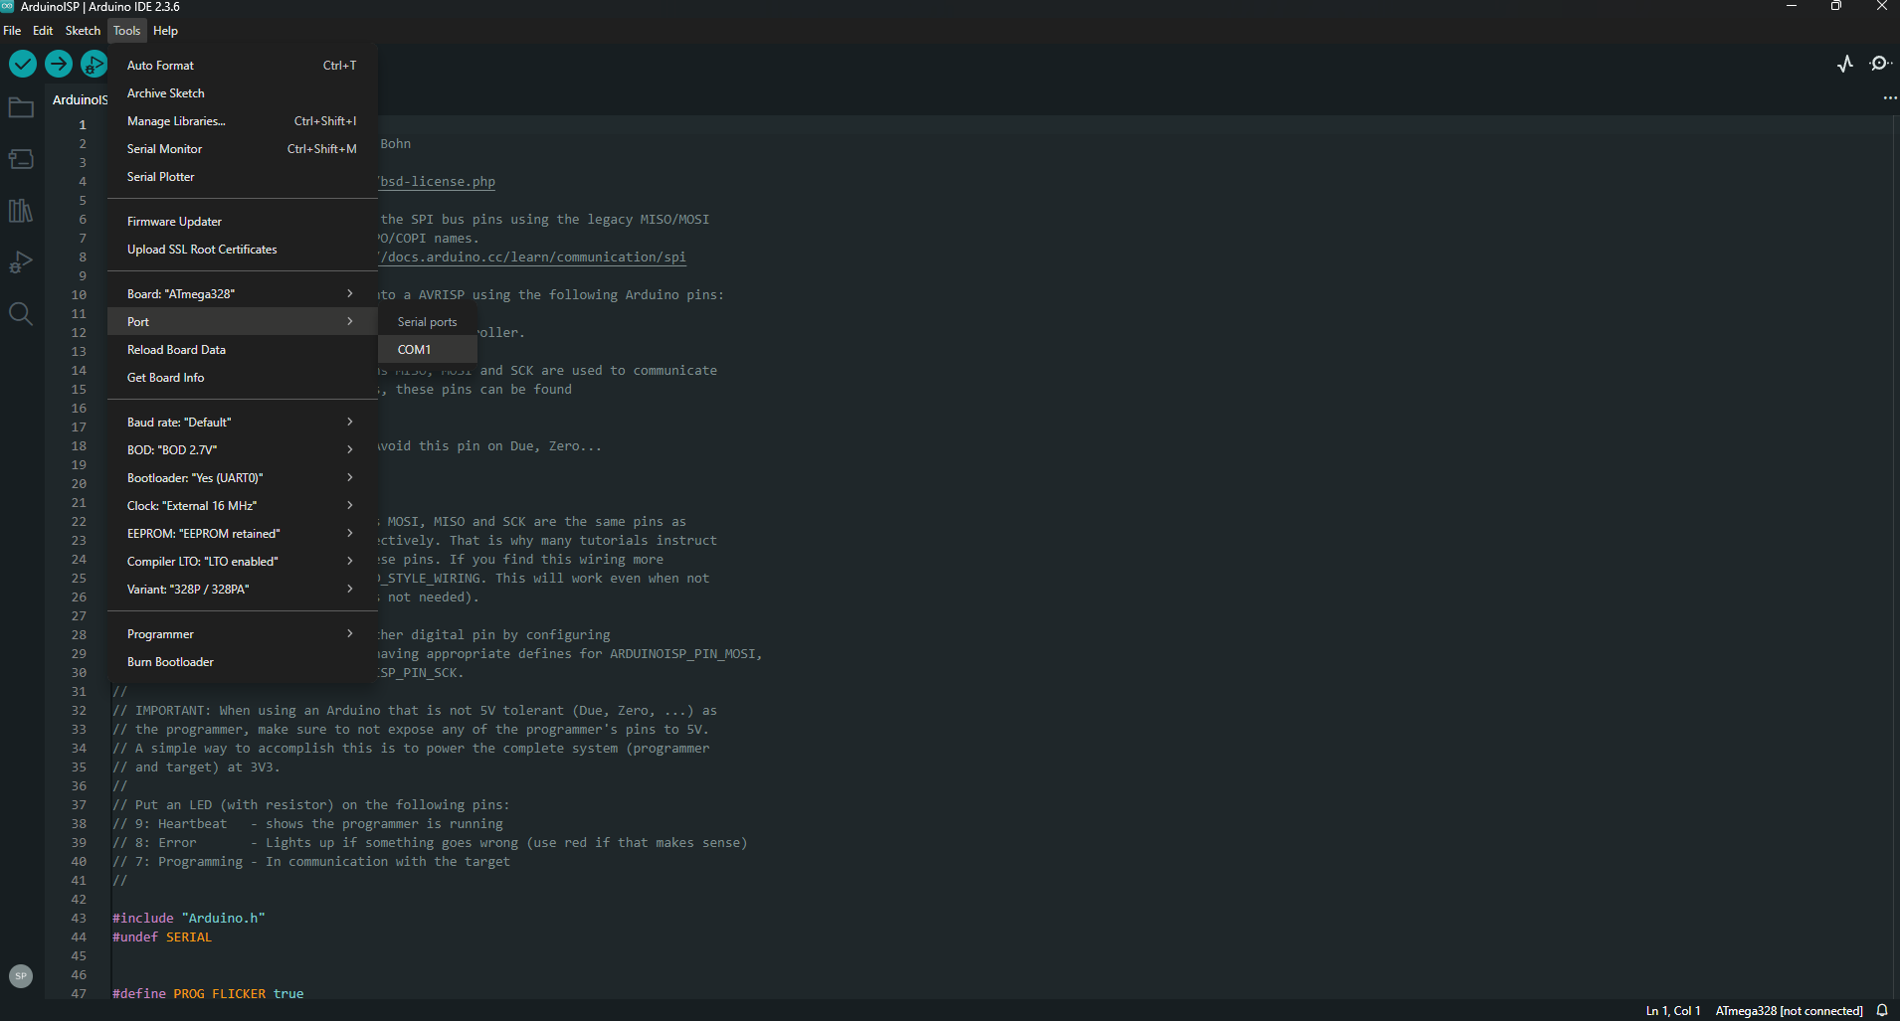Image resolution: width=1900 pixels, height=1021 pixels.
Task: Open Serial Plotter from toolbar icon
Action: pos(1845,64)
